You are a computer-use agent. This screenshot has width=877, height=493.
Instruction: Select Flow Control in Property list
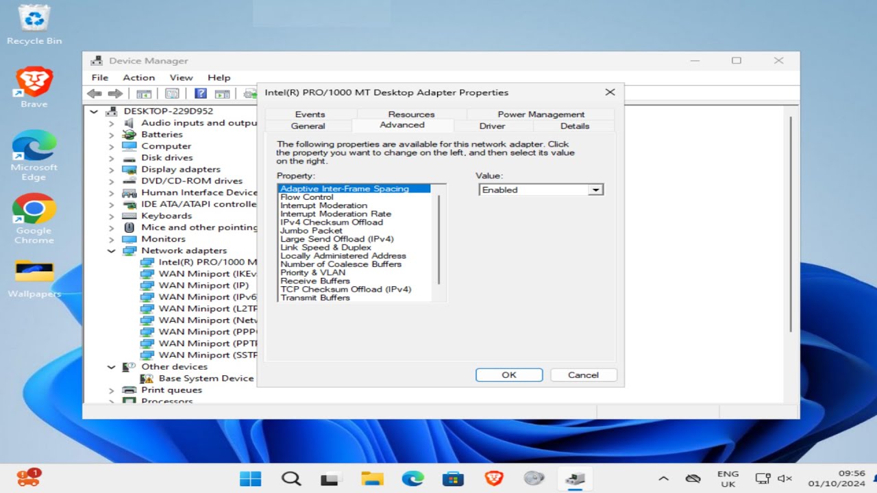click(307, 197)
